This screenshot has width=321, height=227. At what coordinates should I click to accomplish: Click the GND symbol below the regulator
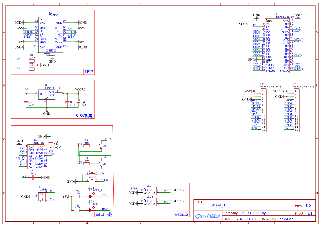tap(47, 112)
